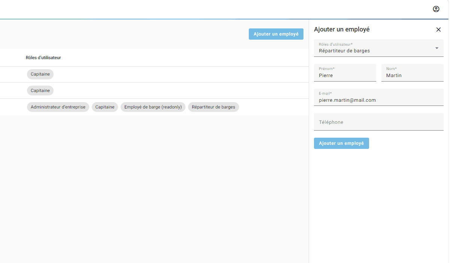Click the Capitaine chip in the second row
This screenshot has height=263, width=450.
pyautogui.click(x=40, y=91)
